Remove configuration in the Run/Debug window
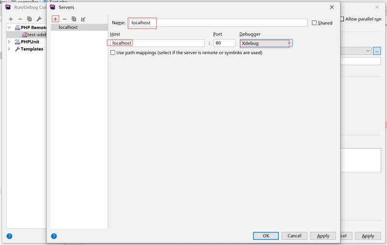387x245 pixels. [20, 19]
